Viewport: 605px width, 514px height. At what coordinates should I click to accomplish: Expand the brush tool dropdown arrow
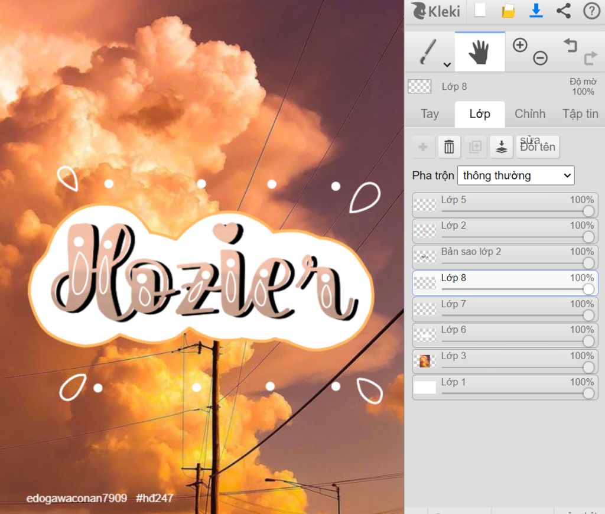click(447, 64)
